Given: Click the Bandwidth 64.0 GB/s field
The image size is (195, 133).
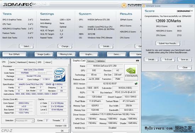Looking at the screenshot, I should click(x=129, y=110).
